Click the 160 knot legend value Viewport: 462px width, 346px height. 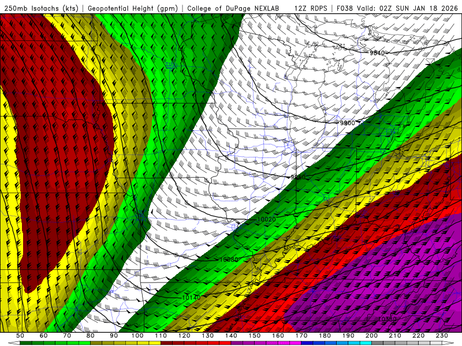point(278,336)
